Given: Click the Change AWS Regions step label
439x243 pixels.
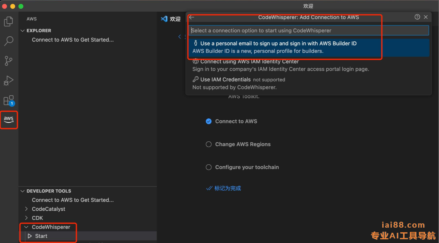Looking at the screenshot, I should tap(243, 144).
